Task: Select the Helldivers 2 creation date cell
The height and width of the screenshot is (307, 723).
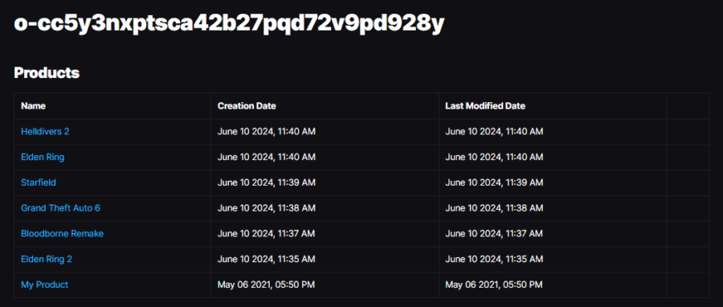Action: point(325,131)
